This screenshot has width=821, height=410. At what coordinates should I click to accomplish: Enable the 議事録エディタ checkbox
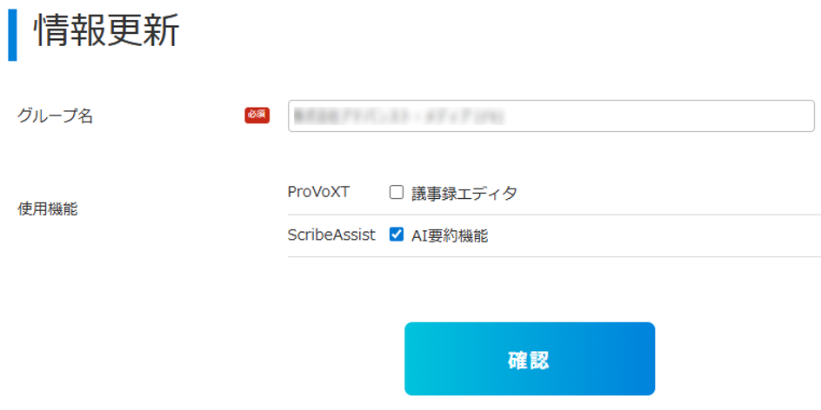pyautogui.click(x=397, y=193)
